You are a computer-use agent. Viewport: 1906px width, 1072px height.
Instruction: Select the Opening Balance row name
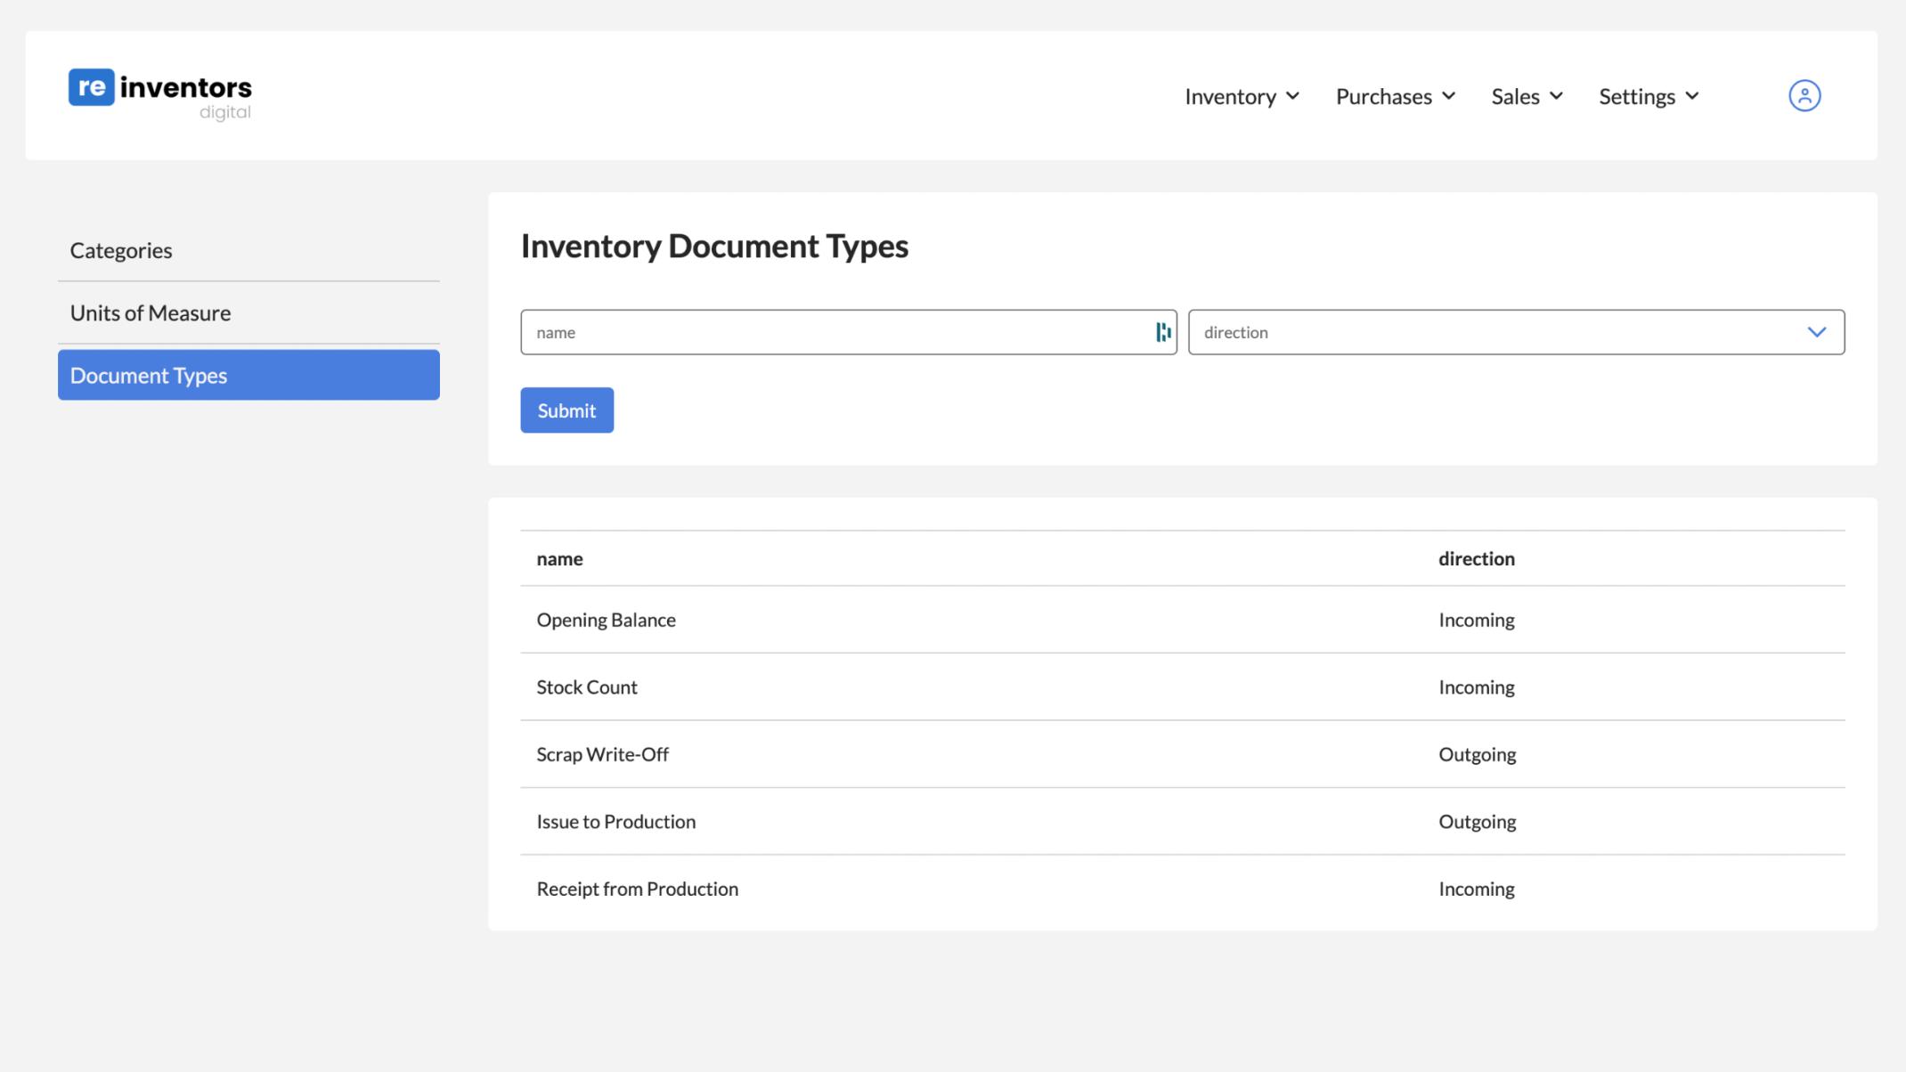pos(606,620)
